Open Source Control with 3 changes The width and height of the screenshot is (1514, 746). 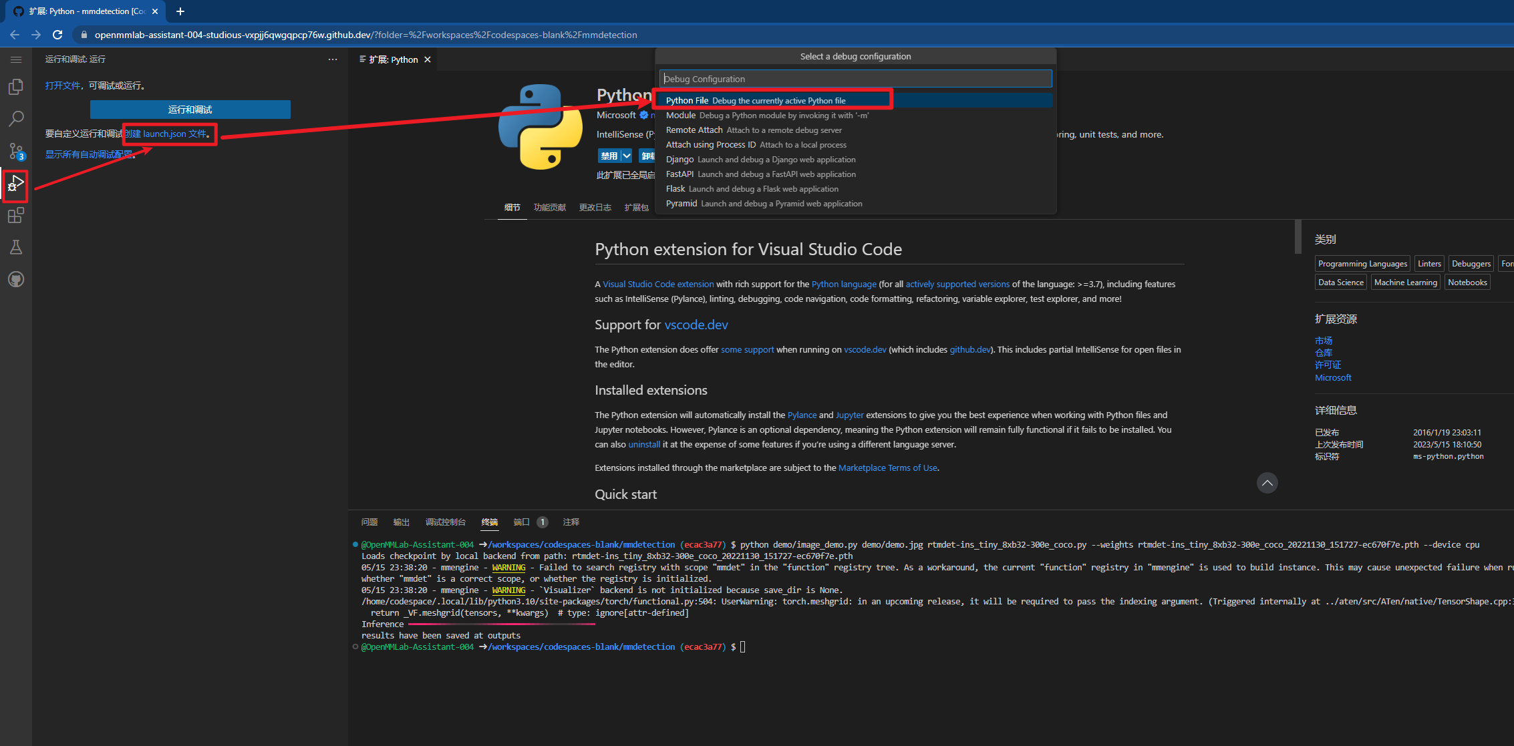[x=16, y=151]
